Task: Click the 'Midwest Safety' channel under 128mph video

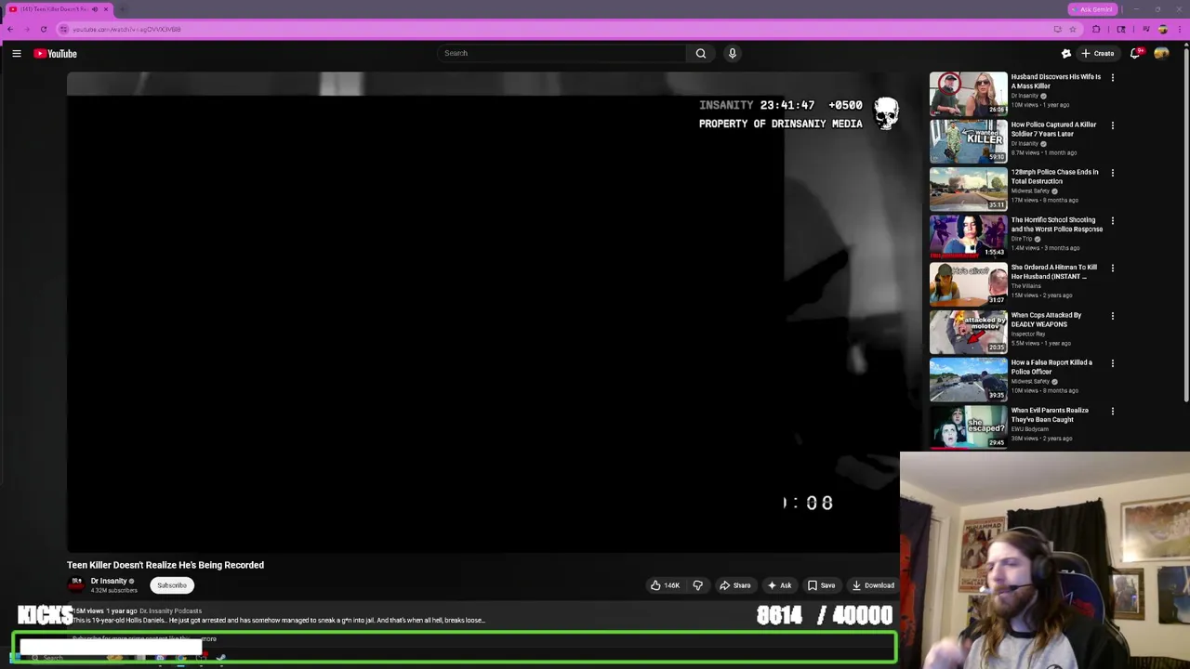Action: coord(1030,191)
